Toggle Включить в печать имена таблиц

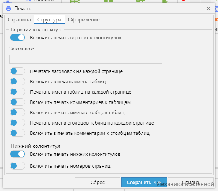18,81
